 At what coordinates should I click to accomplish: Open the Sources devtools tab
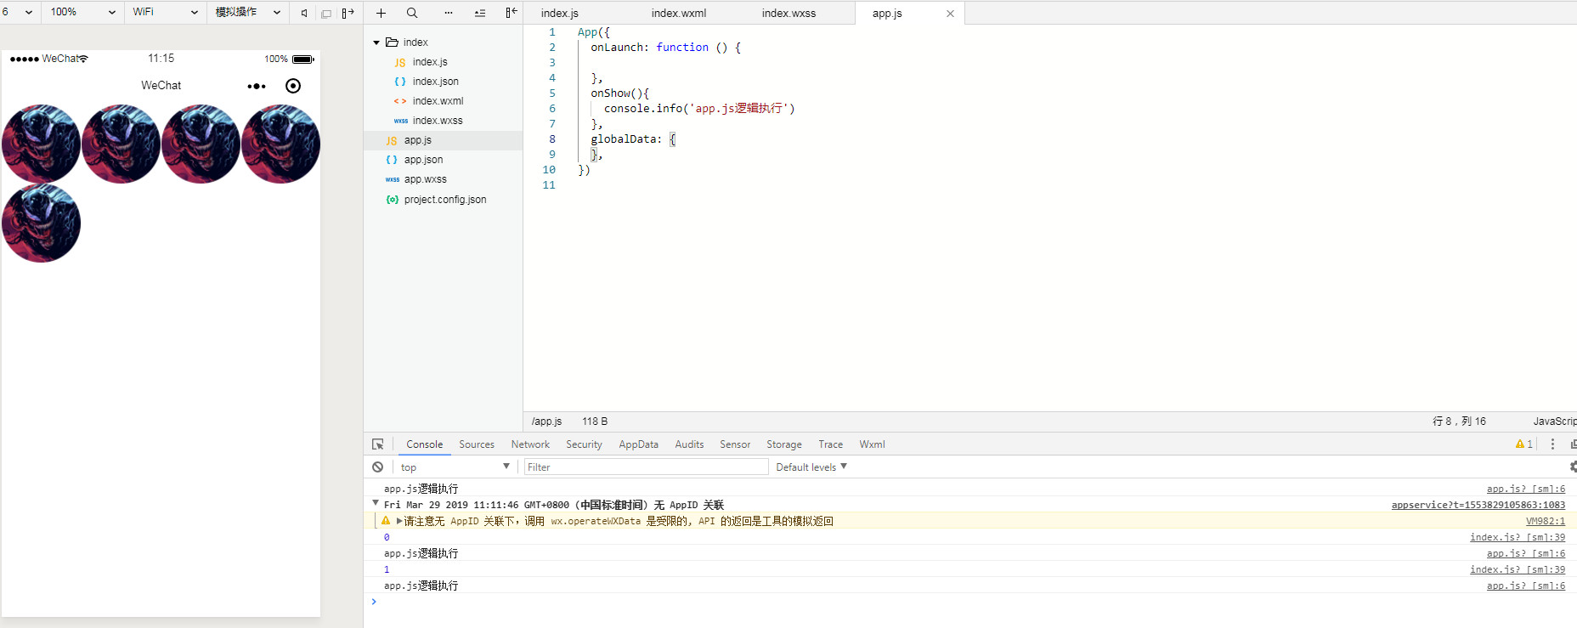pos(477,444)
